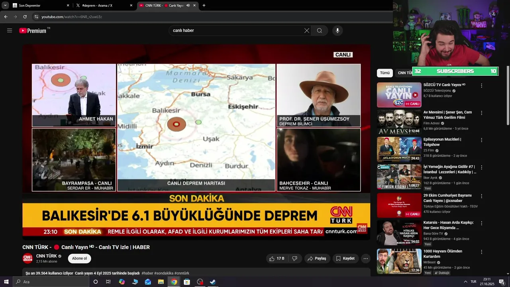The width and height of the screenshot is (510, 287).
Task: Go to YouTube Premium home logo
Action: click(33, 31)
